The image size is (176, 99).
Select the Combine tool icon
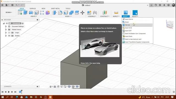(71, 13)
